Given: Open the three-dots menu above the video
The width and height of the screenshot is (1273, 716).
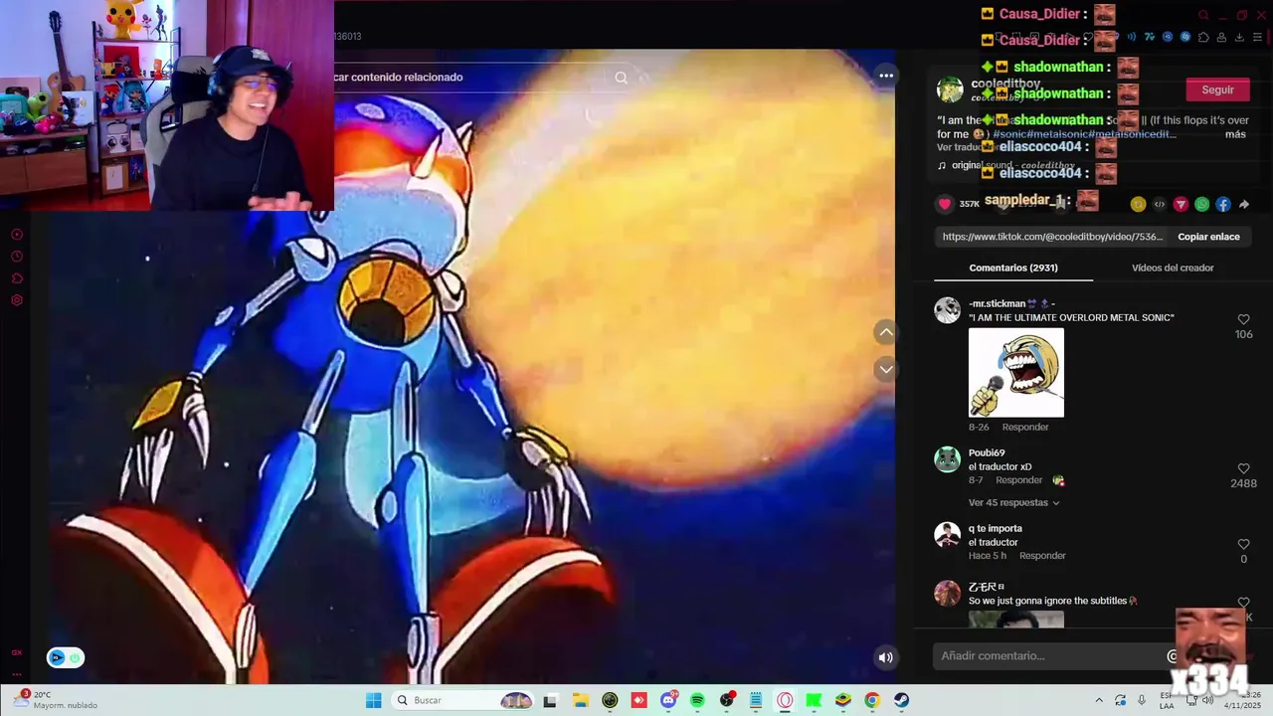Looking at the screenshot, I should pyautogui.click(x=886, y=76).
